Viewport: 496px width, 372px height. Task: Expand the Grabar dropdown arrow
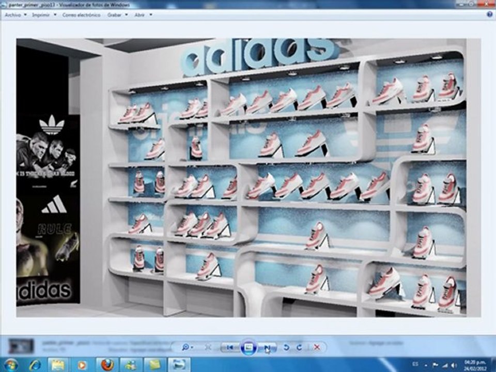(x=127, y=15)
